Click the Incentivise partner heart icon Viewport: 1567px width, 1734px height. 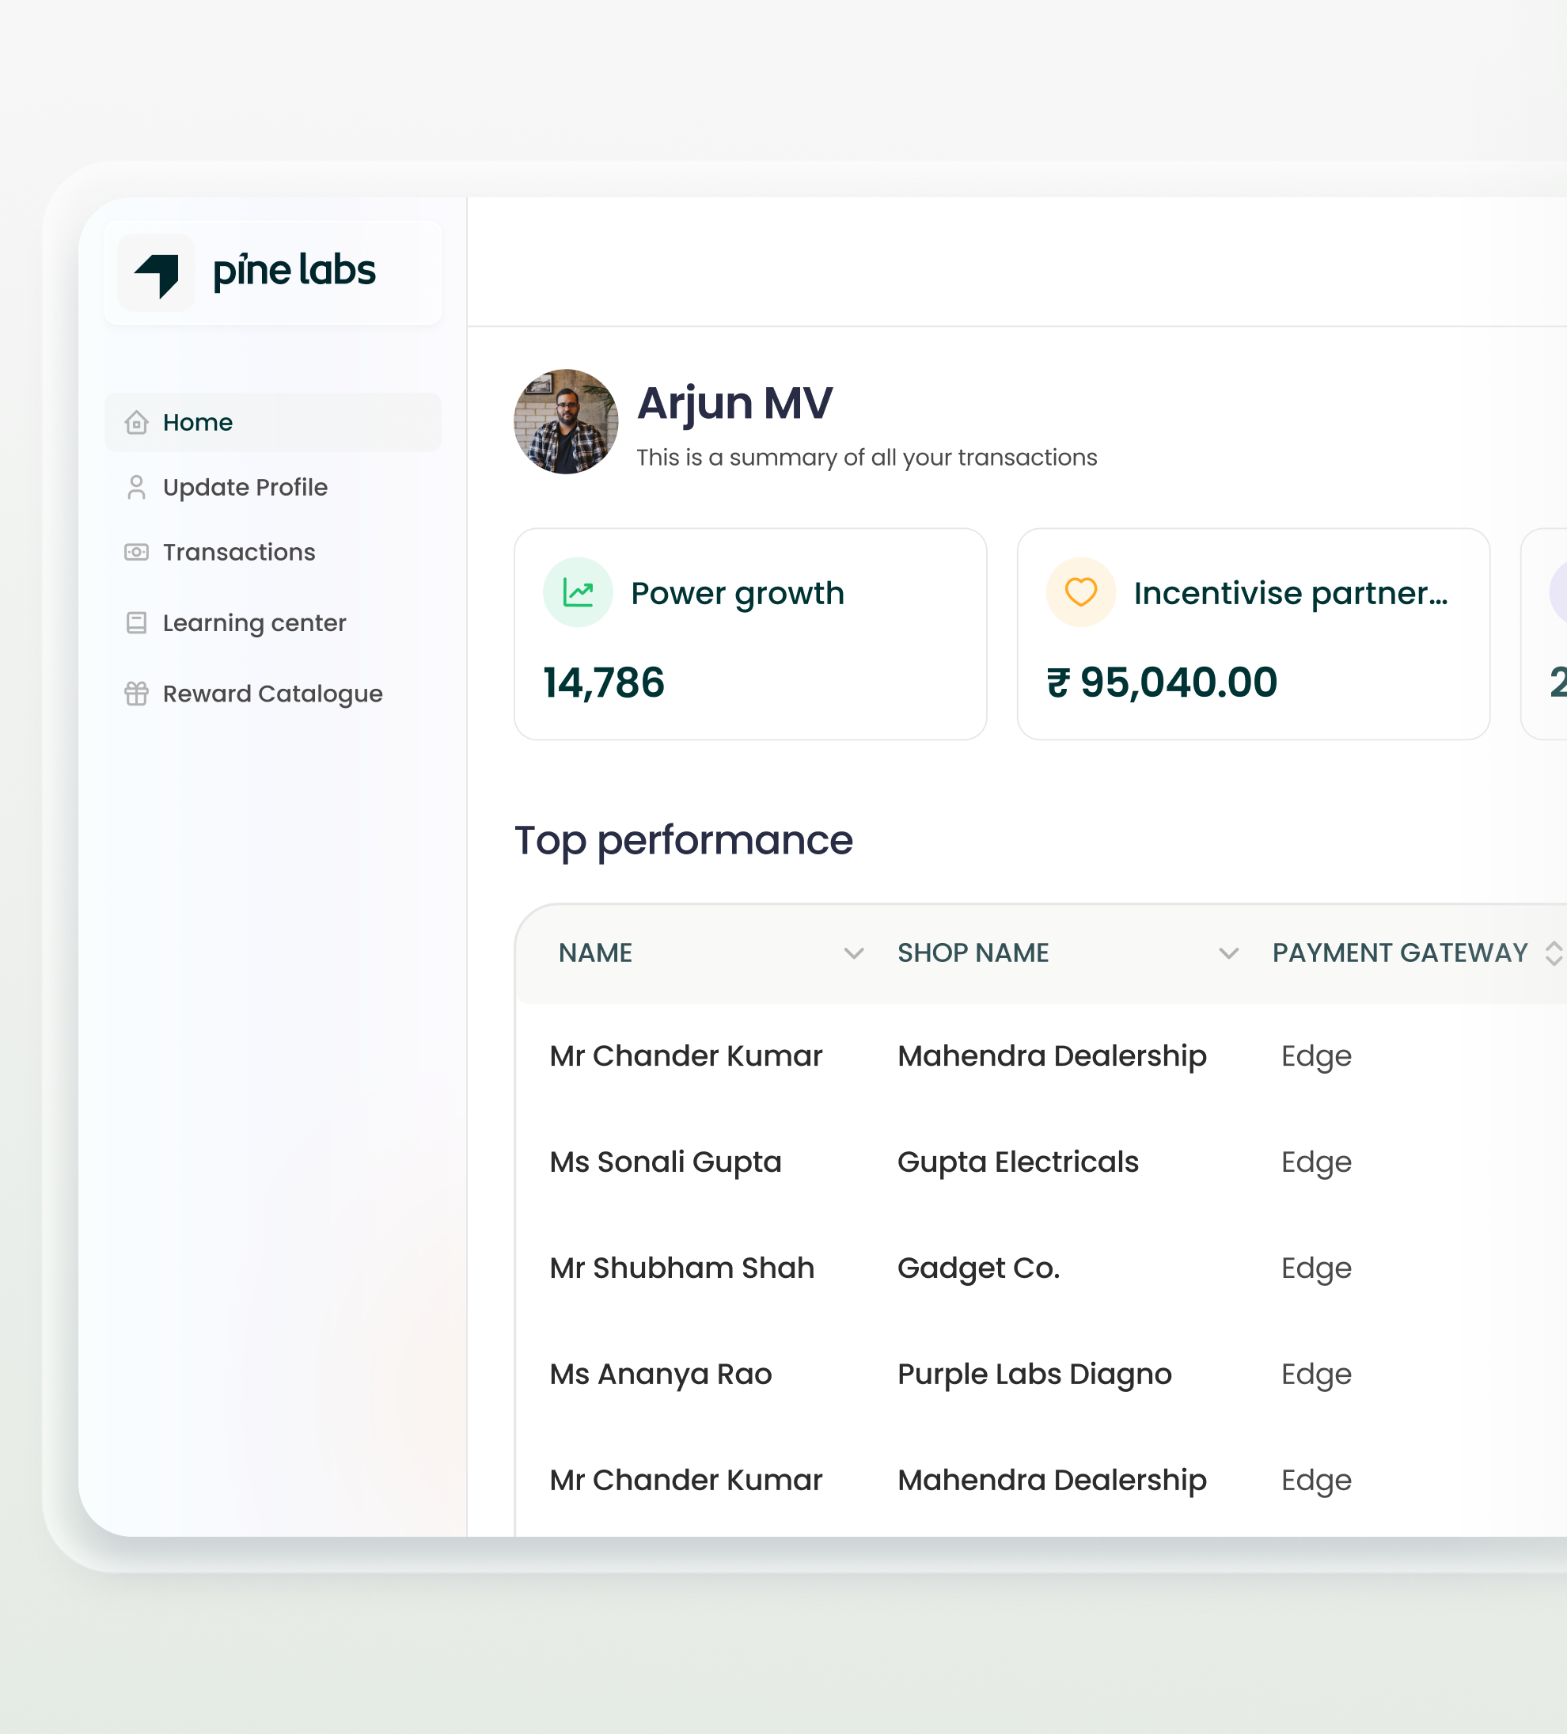(1080, 591)
